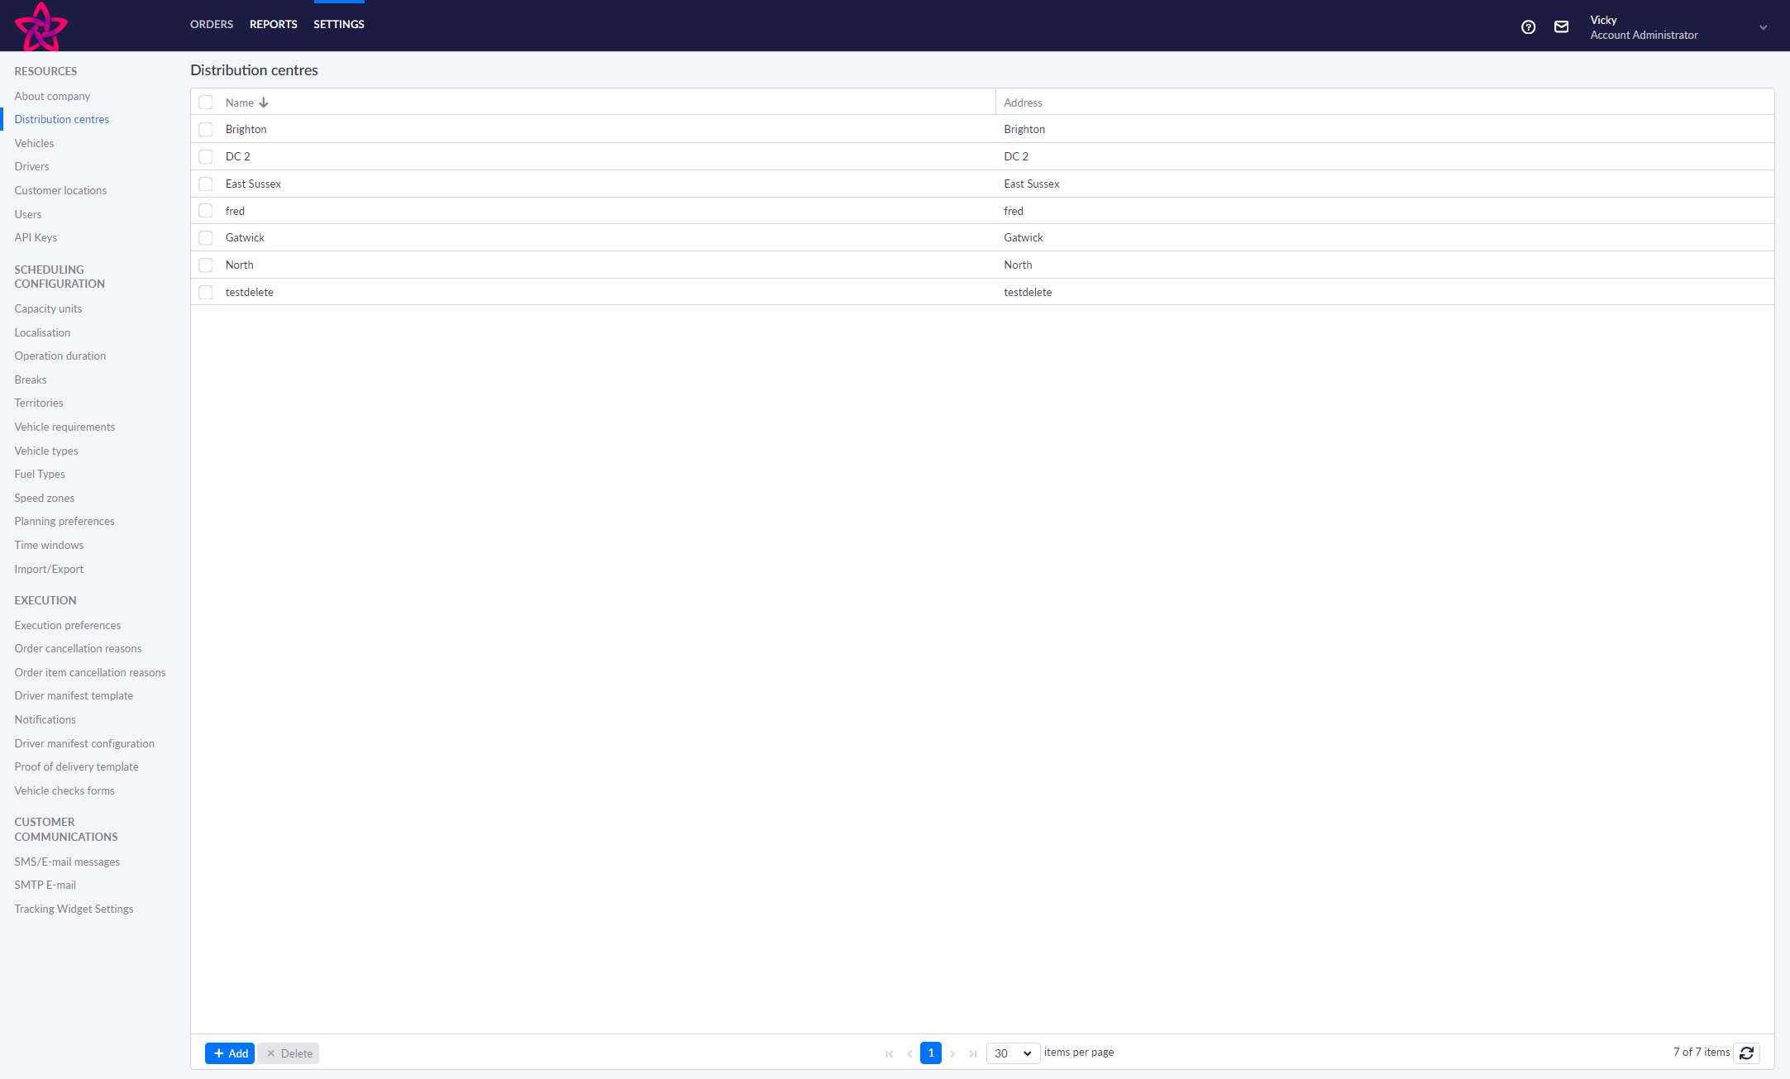Open About company in sidebar

[52, 97]
